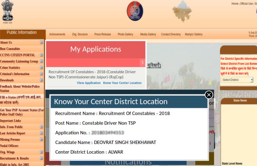Expand Missing Persons plus icon
257x166 pixels.
pos(41,139)
